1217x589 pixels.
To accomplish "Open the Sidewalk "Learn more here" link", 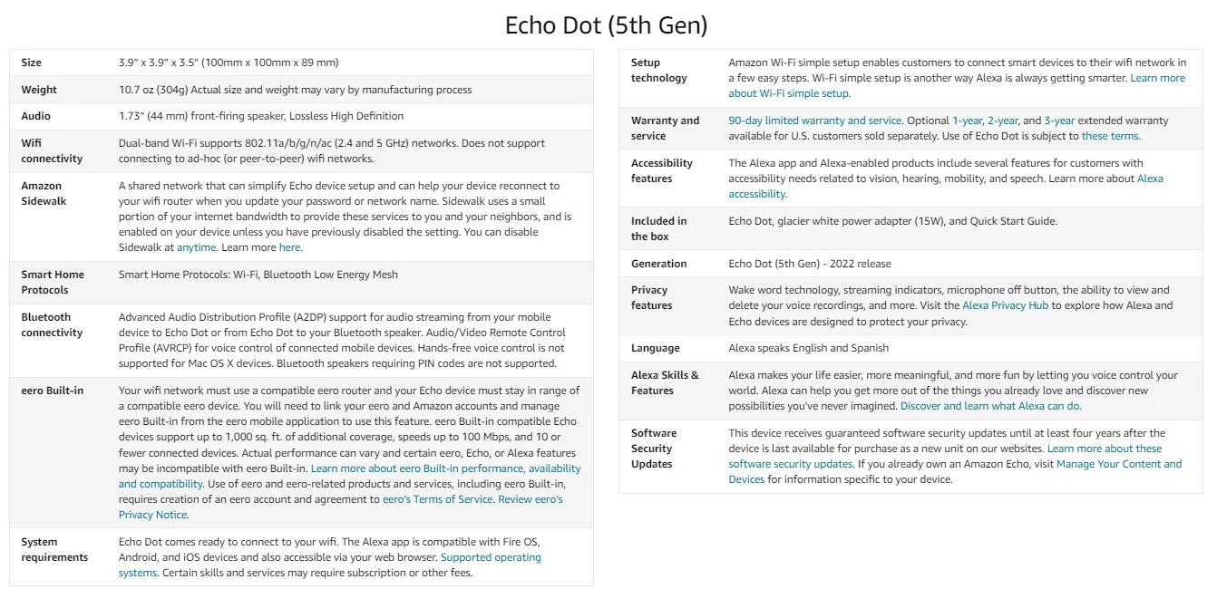I will (289, 247).
